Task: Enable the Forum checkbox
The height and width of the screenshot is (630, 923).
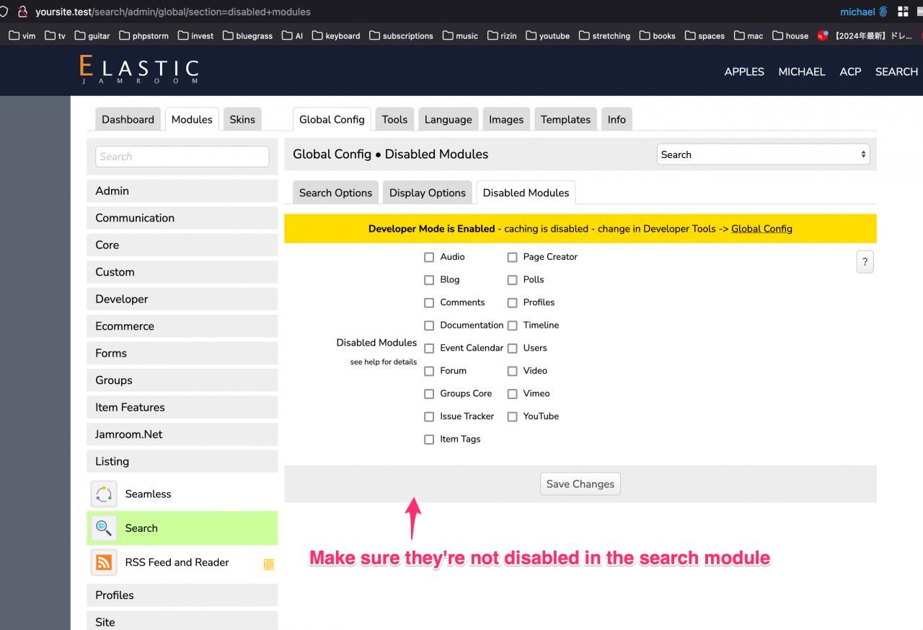Action: [x=429, y=371]
